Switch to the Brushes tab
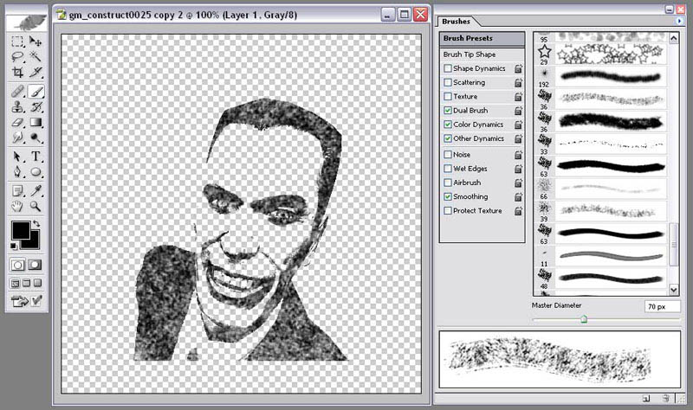Screen dimensions: 693x410 [x=457, y=20]
